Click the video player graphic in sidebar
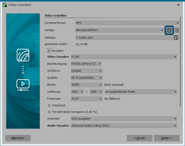Image resolution: width=185 pixels, height=146 pixels. 23,84
